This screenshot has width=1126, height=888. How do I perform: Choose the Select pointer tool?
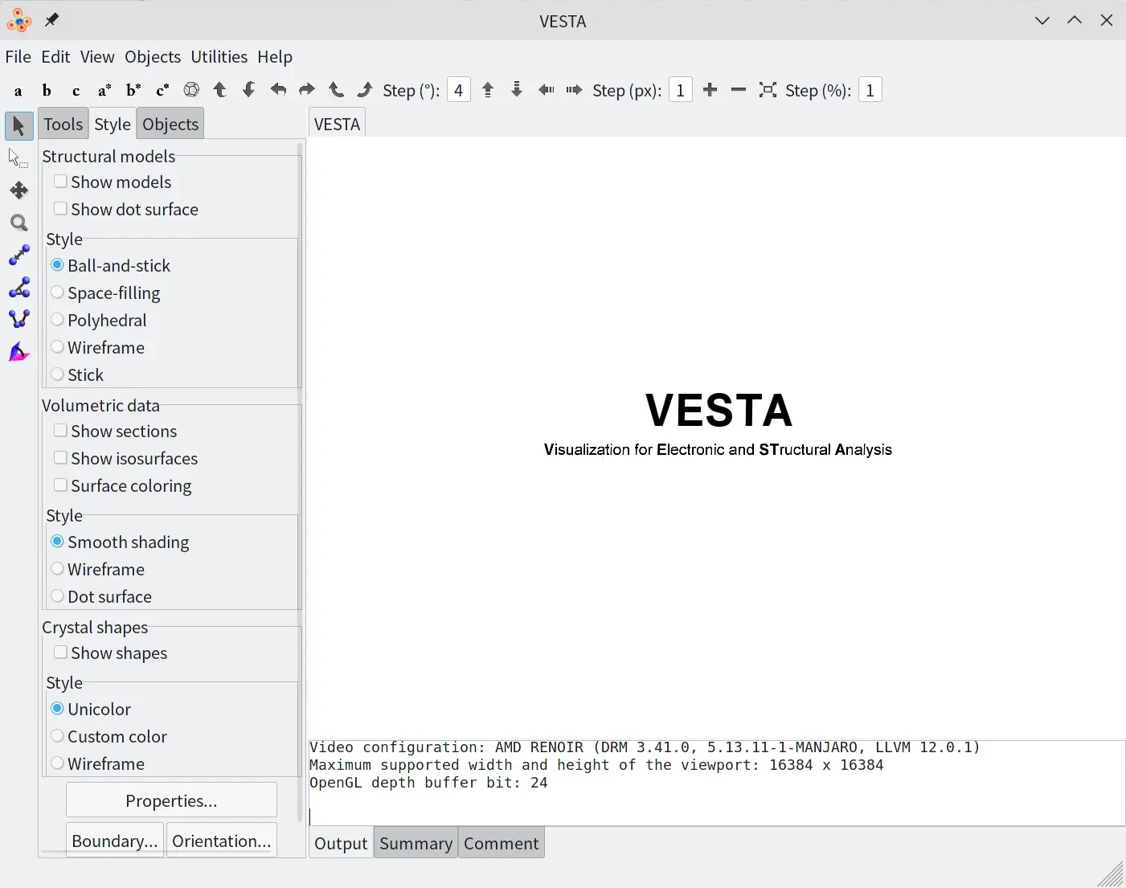tap(18, 158)
